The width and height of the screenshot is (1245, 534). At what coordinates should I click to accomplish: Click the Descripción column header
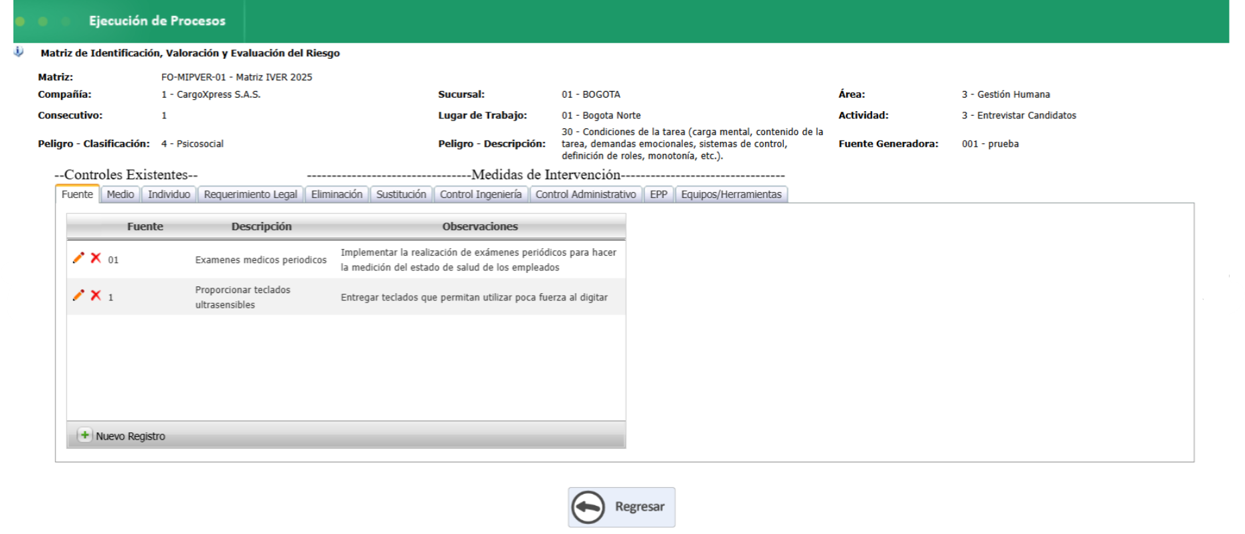pyautogui.click(x=262, y=226)
